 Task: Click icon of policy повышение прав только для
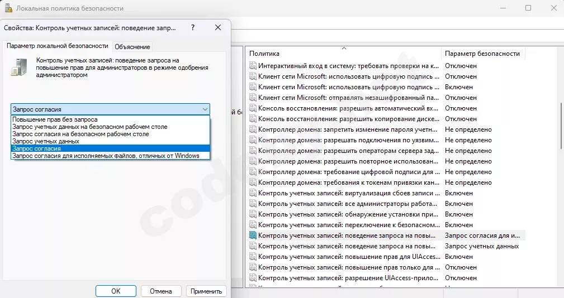253,267
